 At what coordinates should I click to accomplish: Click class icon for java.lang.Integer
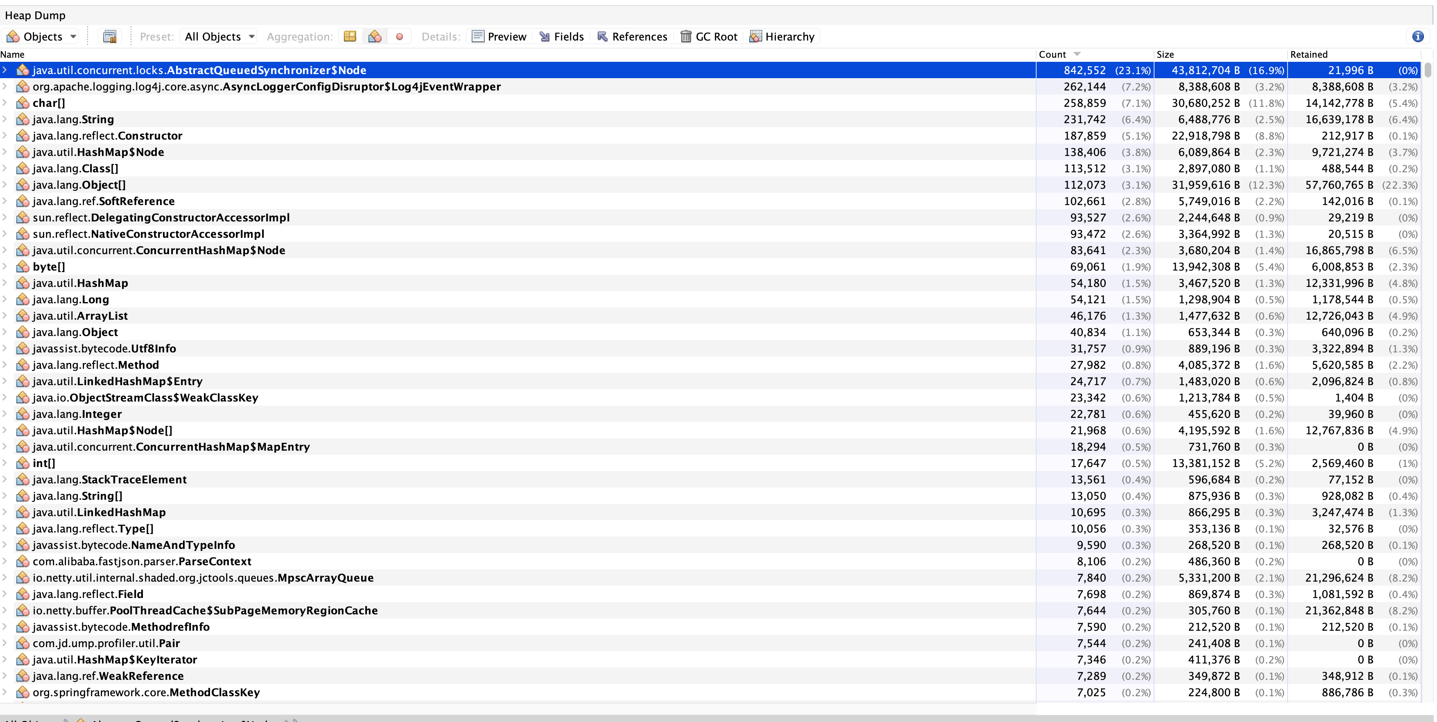tap(23, 414)
